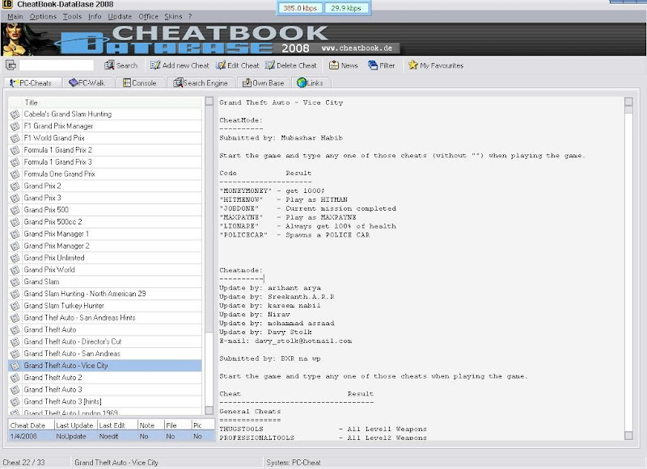Click the Search toolbar icon
Screen dimensions: 647x469
[109, 65]
